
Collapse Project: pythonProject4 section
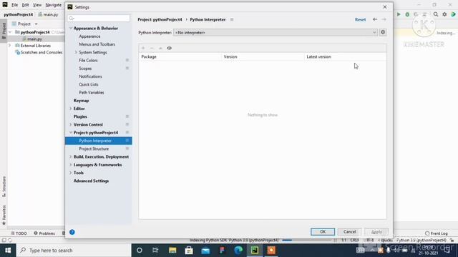click(71, 133)
